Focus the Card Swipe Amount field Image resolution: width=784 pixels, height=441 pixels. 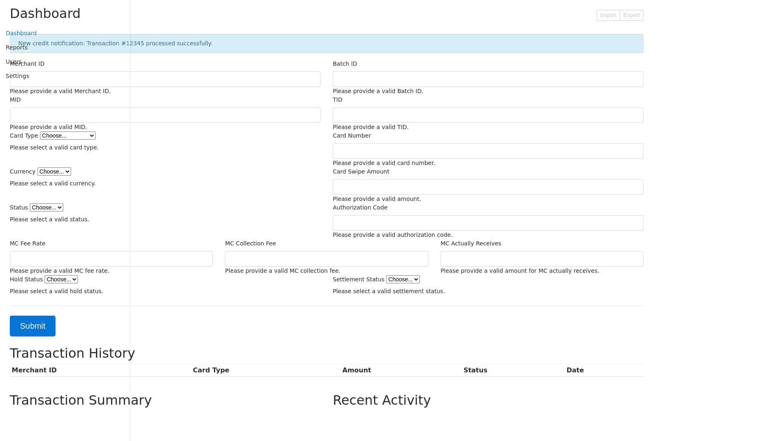[488, 187]
